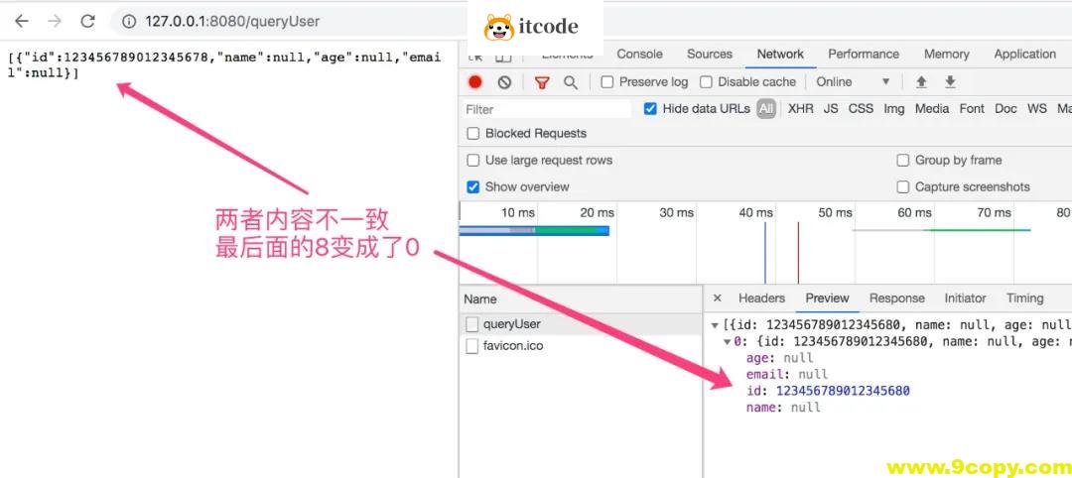
Task: Toggle the network filter funnel icon
Action: point(542,82)
